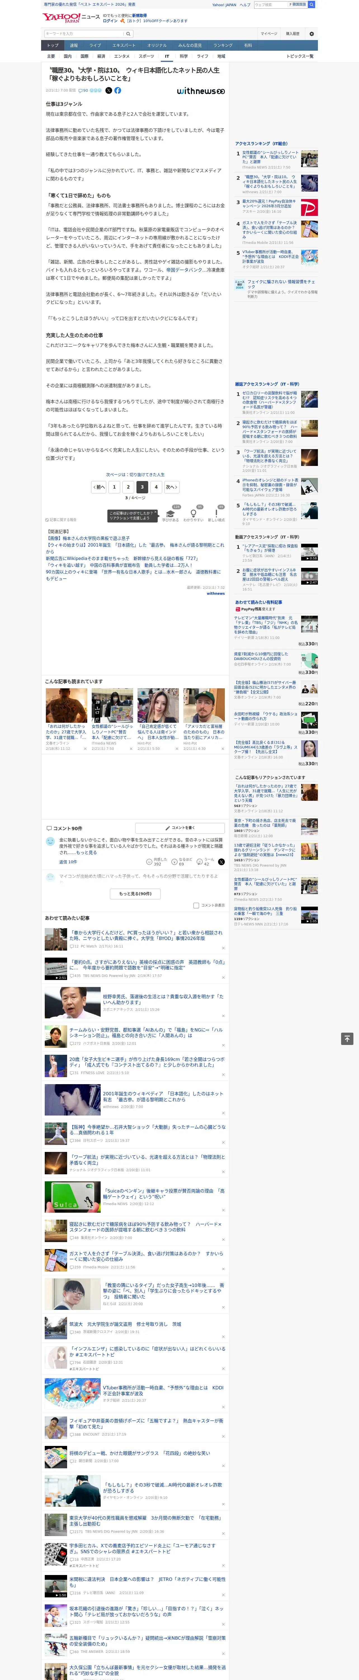Go to page 2 of the article
359x1680 pixels.
pyautogui.click(x=128, y=487)
